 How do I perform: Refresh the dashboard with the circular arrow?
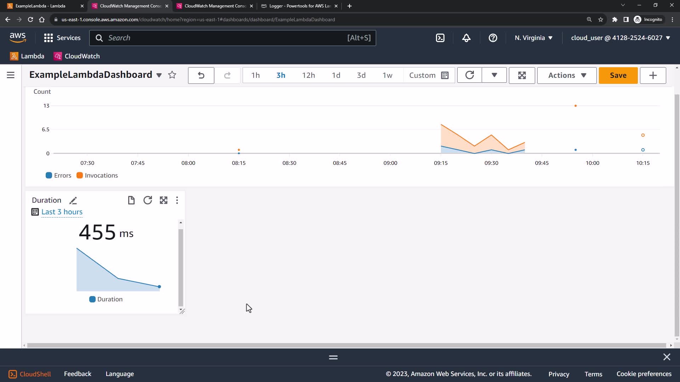point(470,75)
